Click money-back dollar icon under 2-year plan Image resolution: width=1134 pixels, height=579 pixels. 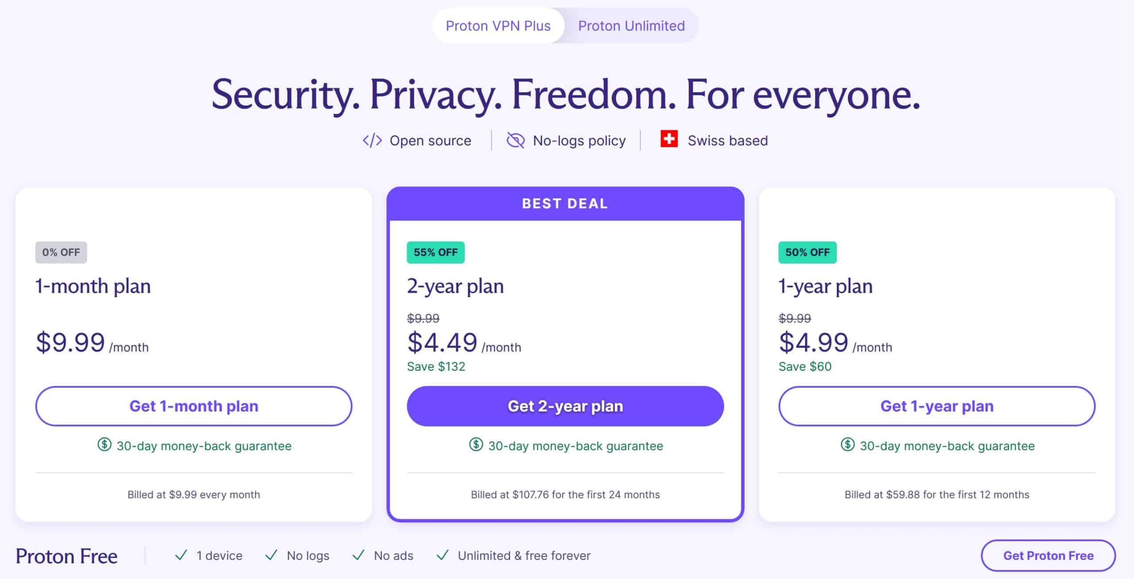click(476, 444)
